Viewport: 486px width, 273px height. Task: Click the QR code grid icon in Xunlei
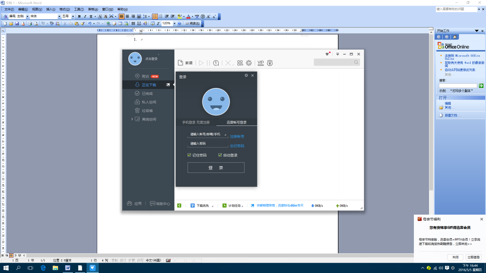240,63
